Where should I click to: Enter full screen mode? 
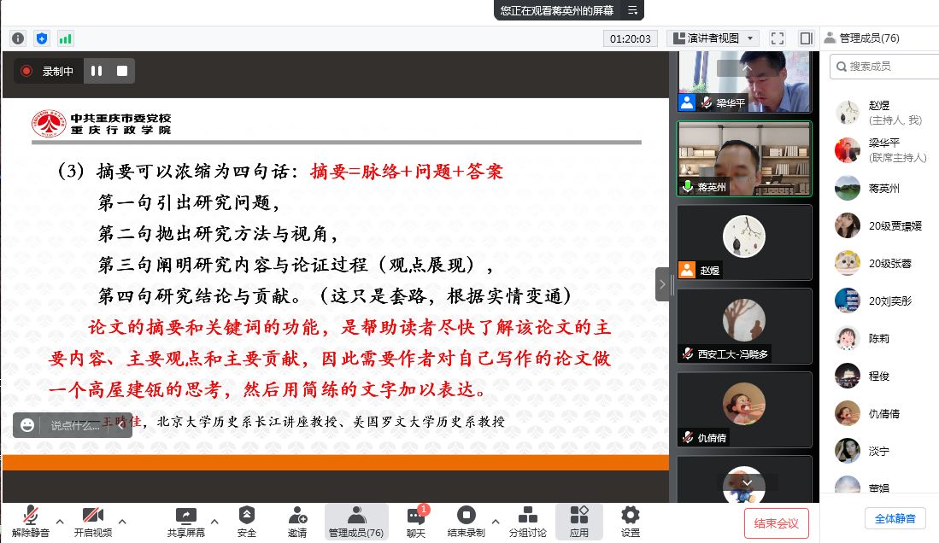[x=777, y=38]
